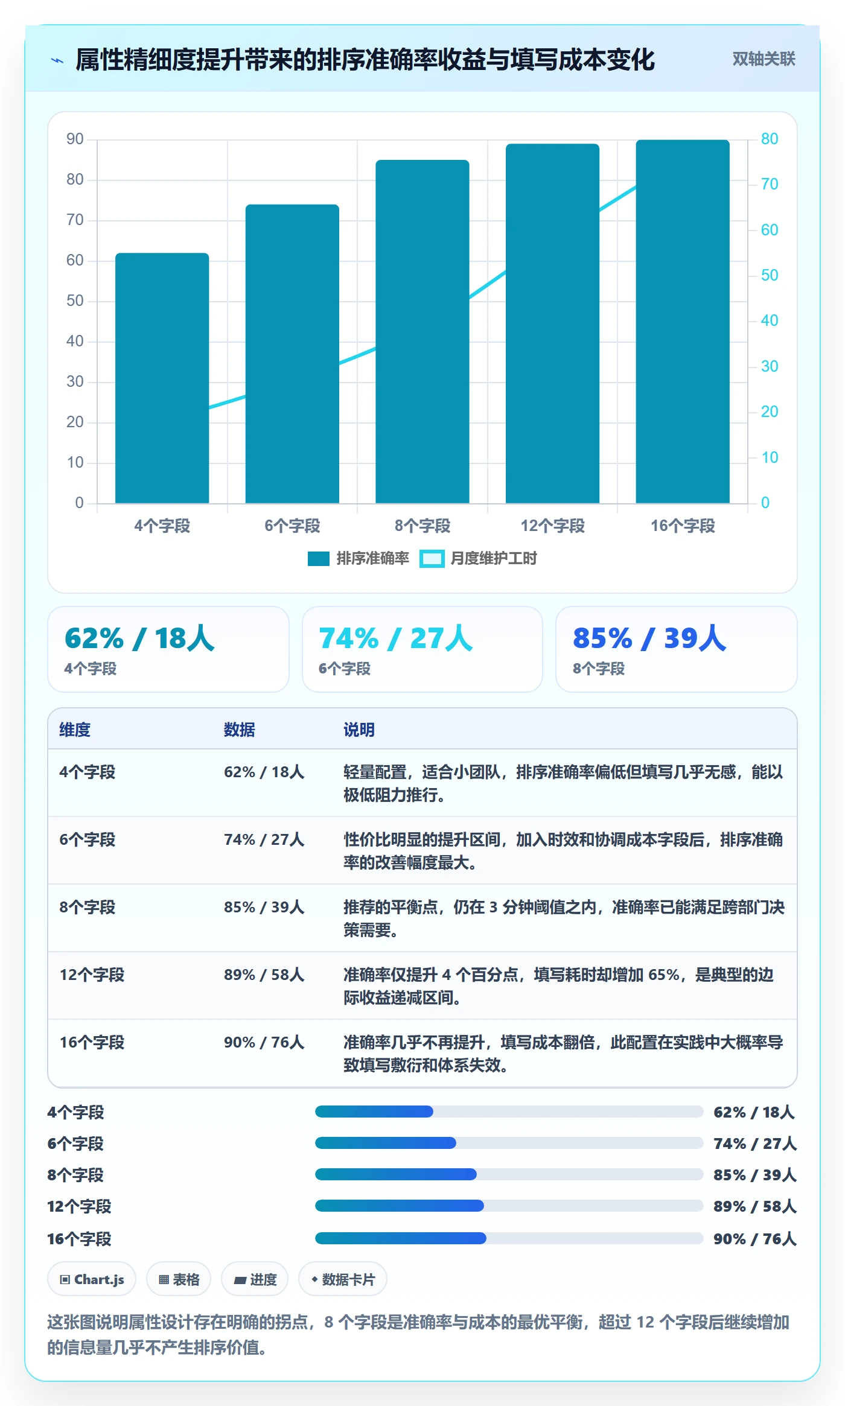Click the description starting with 准确率几乎不再提升
Screen dimensions: 845x1406
click(564, 1054)
